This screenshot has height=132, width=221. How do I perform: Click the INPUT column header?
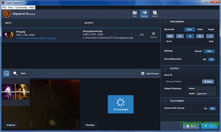point(8,23)
